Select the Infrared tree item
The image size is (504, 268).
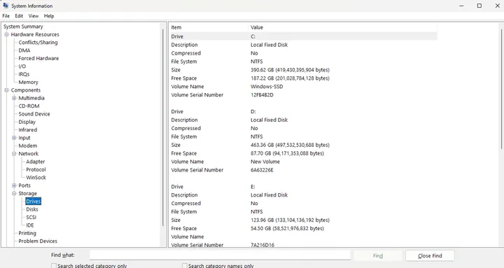[x=27, y=130]
